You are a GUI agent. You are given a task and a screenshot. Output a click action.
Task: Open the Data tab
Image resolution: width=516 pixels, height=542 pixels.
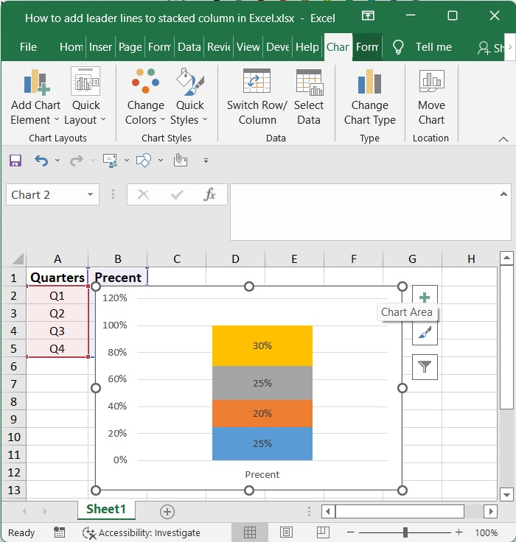(x=189, y=47)
